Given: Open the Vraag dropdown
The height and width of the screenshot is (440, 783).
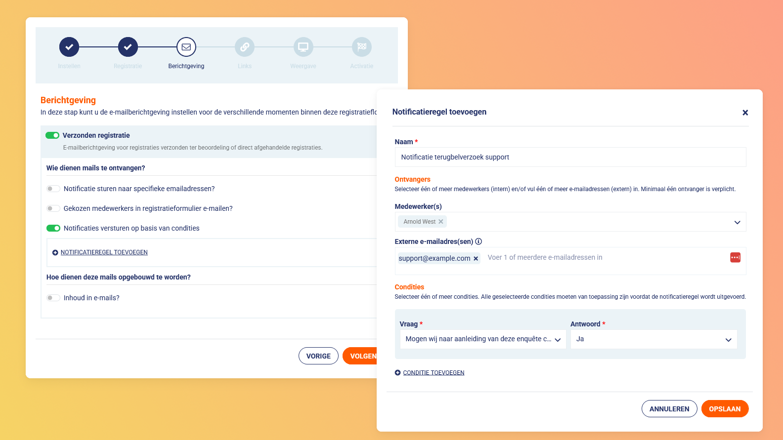Looking at the screenshot, I should click(x=483, y=339).
